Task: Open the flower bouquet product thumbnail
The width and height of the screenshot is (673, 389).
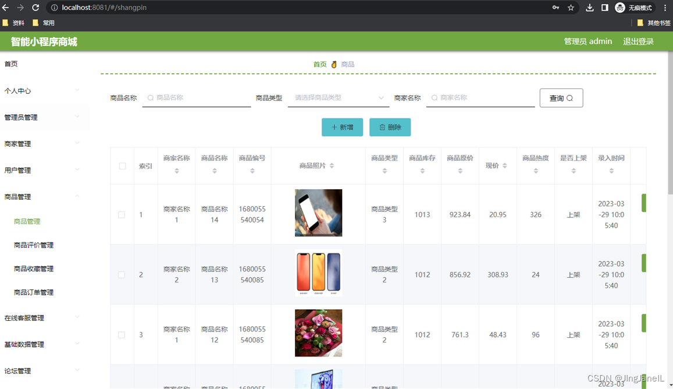Action: pos(319,333)
